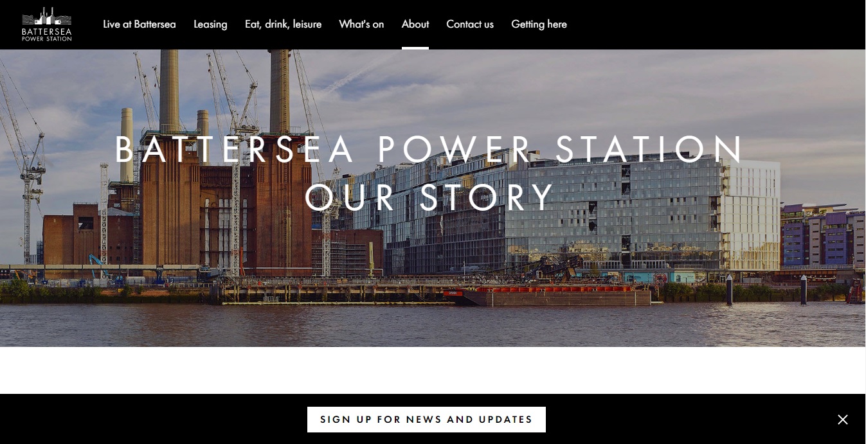Select the What's on nav item
This screenshot has height=444, width=866.
point(361,24)
